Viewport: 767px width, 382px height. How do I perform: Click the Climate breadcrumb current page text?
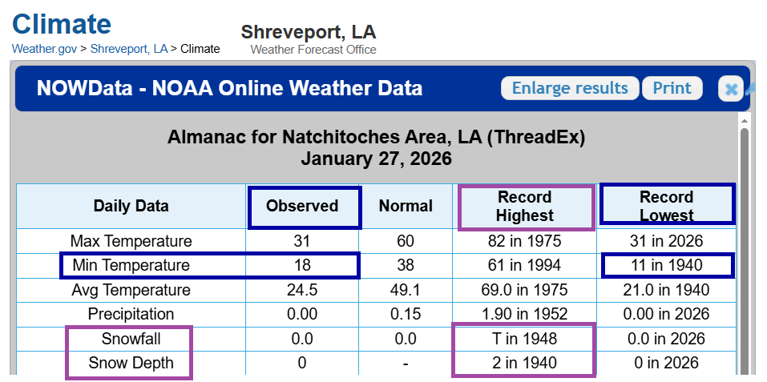[x=200, y=49]
